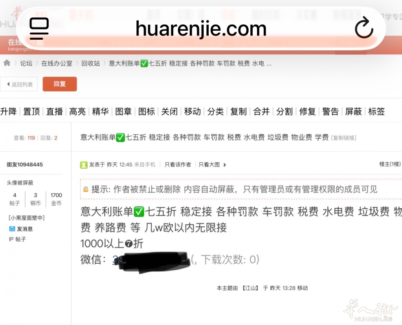Select 屏蔽 in the moderation bar

coord(353,112)
